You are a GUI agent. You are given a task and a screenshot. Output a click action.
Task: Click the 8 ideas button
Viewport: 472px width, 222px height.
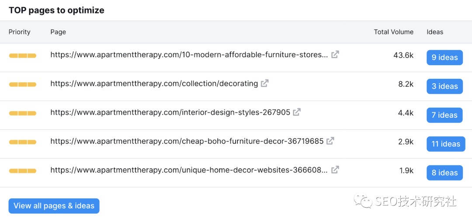coord(444,173)
